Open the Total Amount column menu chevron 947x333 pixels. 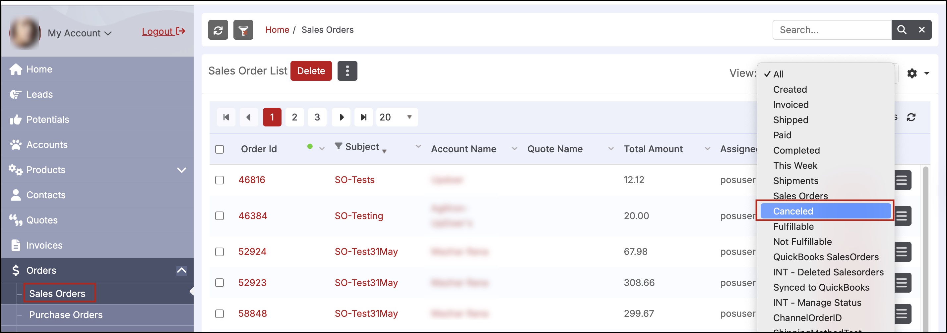(x=707, y=149)
